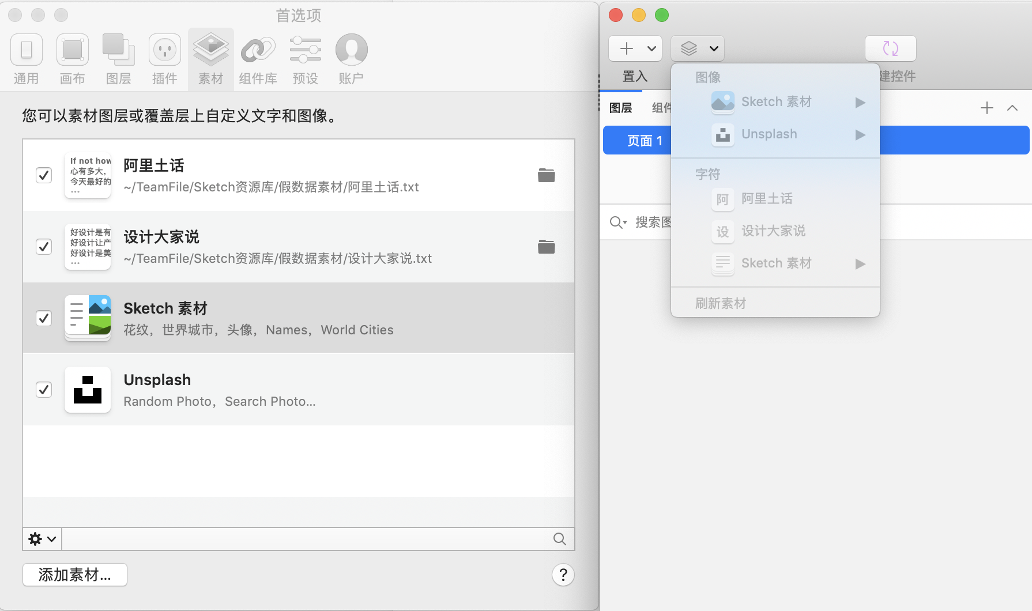Minimize the Sketch document window
1032x611 pixels.
[x=639, y=15]
